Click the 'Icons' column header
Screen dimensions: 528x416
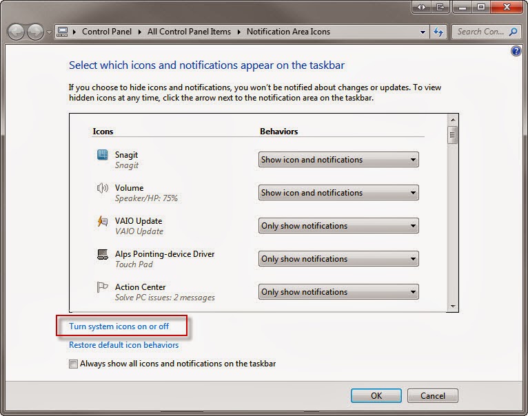tap(103, 132)
